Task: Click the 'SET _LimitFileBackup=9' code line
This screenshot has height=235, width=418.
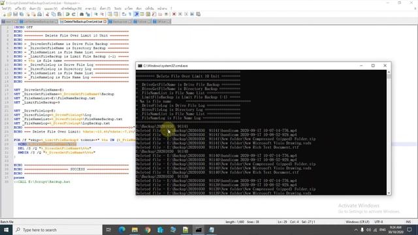Action: point(37,102)
